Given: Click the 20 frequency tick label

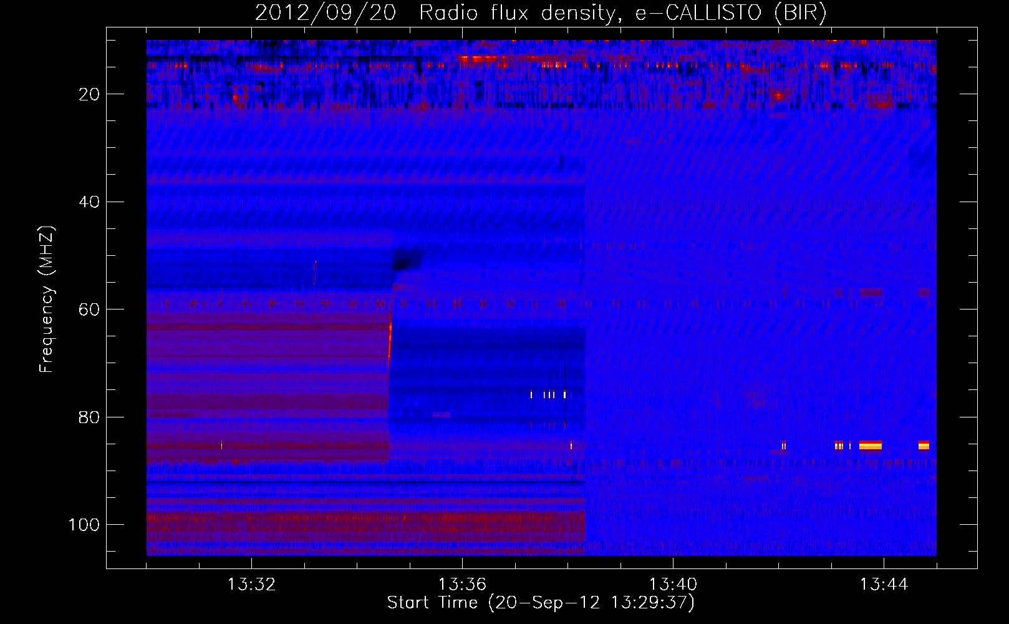Looking at the screenshot, I should (89, 94).
